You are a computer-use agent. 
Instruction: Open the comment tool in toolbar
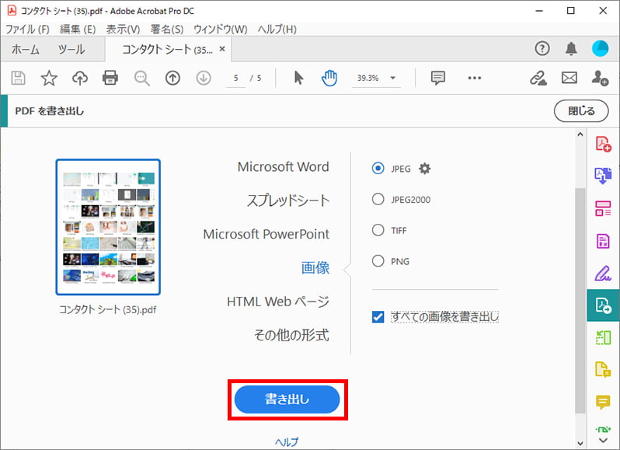click(438, 78)
